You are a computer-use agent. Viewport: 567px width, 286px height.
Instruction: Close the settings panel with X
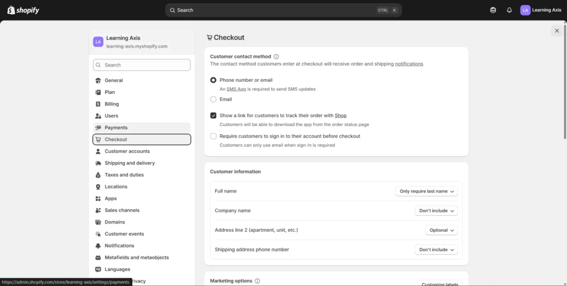coord(557,30)
